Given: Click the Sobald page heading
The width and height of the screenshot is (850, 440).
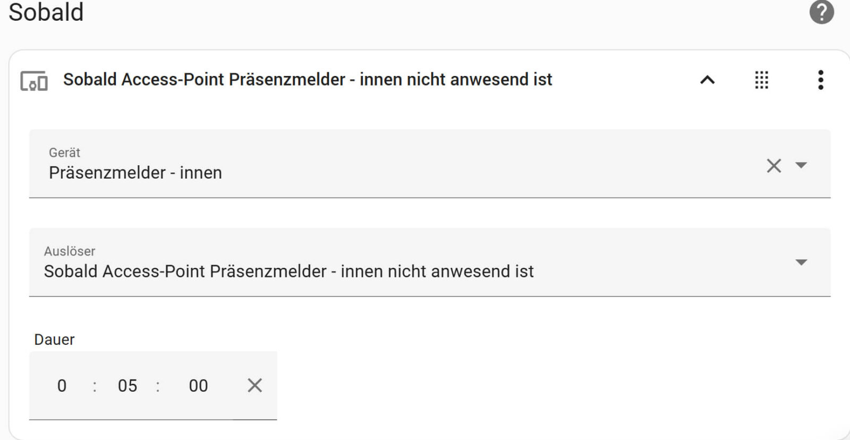Looking at the screenshot, I should [x=46, y=13].
